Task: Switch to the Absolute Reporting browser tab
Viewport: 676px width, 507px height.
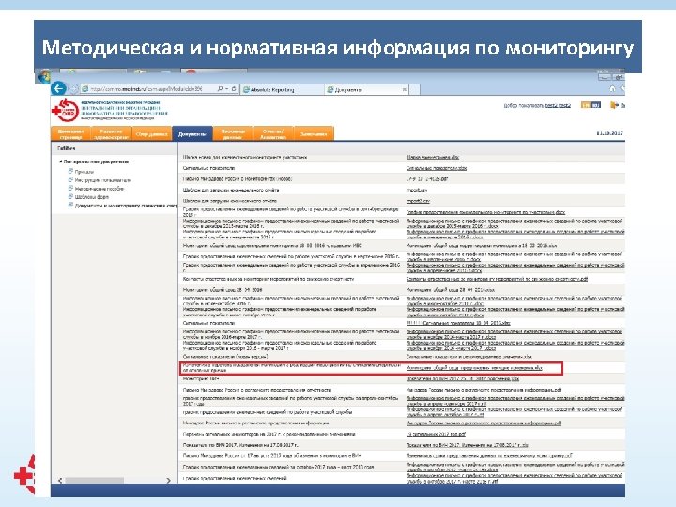Action: [282, 90]
